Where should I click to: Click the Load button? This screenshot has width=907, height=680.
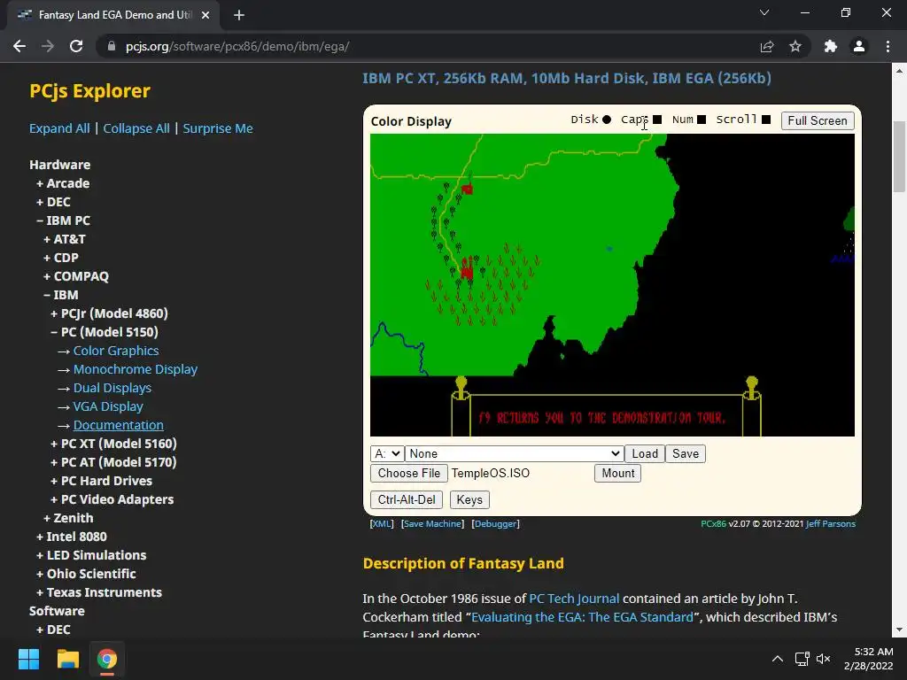645,454
